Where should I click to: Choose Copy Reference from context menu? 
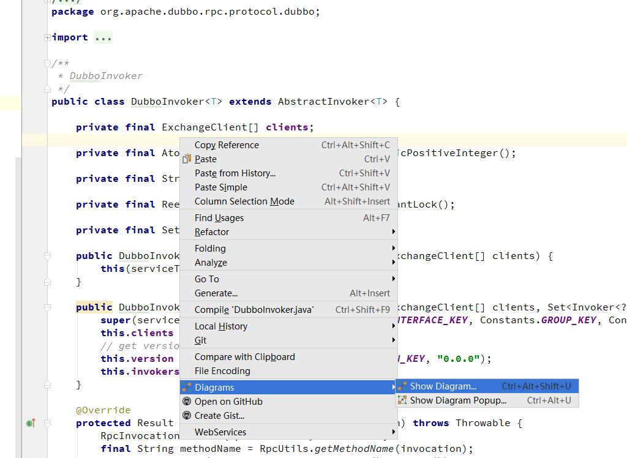[x=288, y=145]
